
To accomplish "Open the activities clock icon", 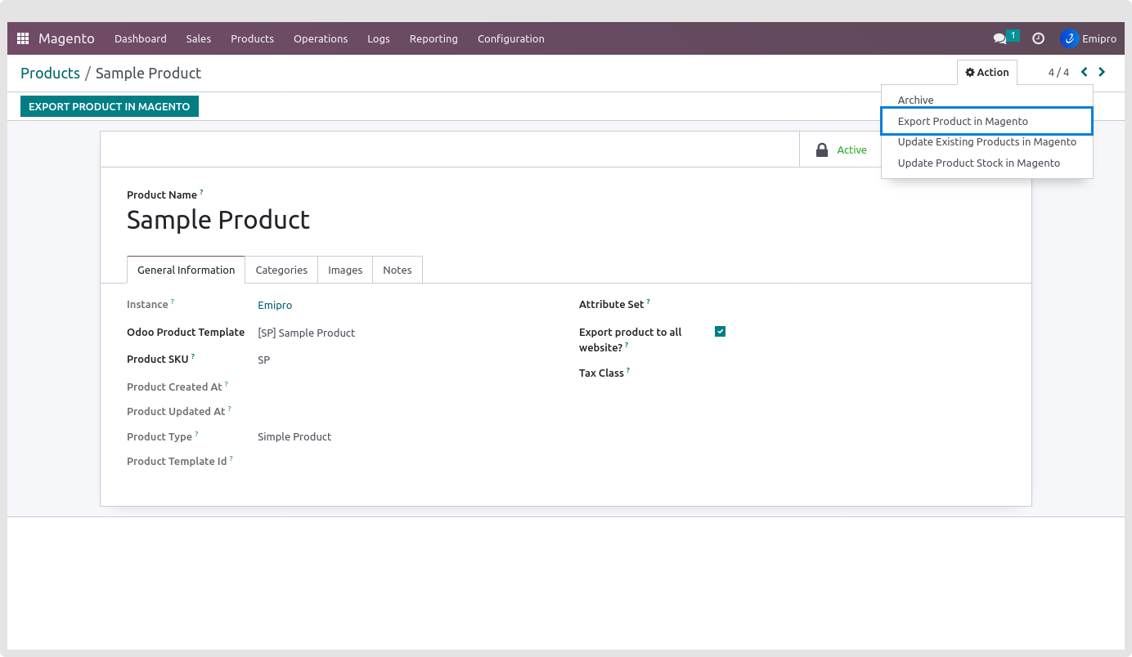I will pos(1038,38).
